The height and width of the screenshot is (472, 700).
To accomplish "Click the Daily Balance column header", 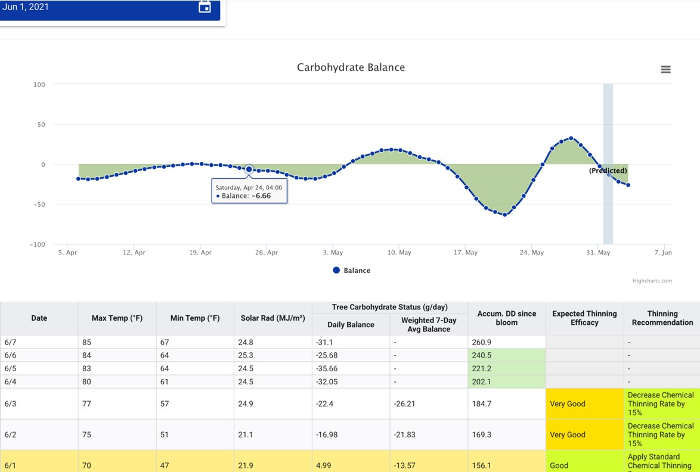I will point(351,325).
